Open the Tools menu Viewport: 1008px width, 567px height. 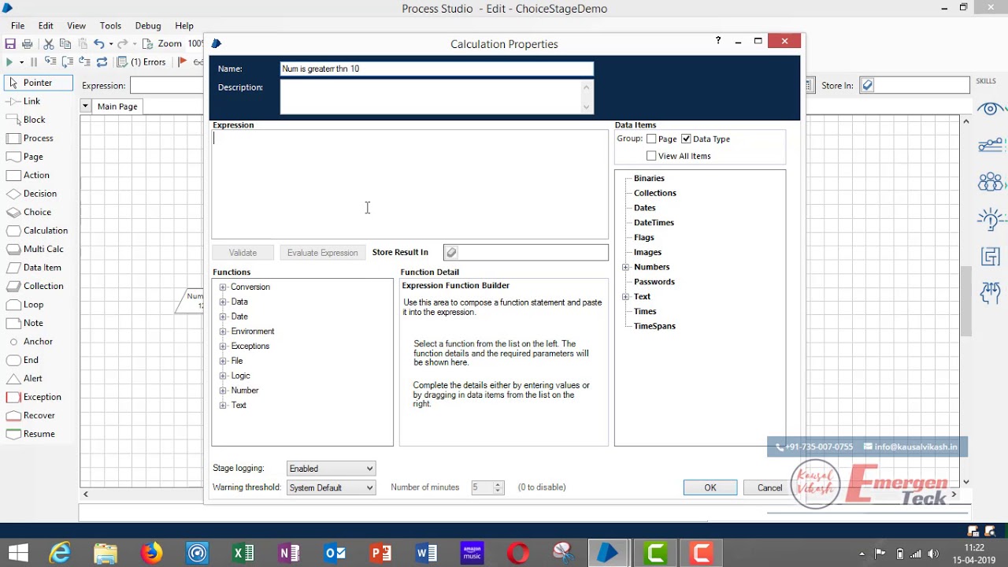[110, 26]
